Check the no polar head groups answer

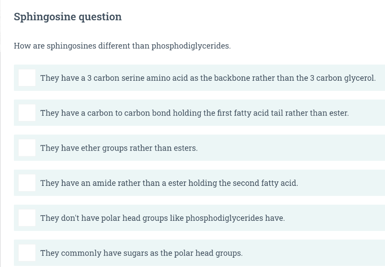click(27, 217)
